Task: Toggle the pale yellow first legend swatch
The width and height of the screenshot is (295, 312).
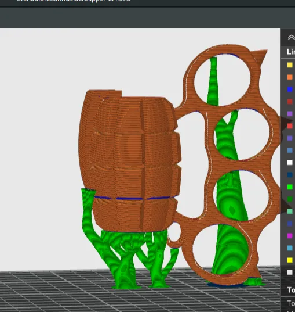Action: tap(290, 65)
